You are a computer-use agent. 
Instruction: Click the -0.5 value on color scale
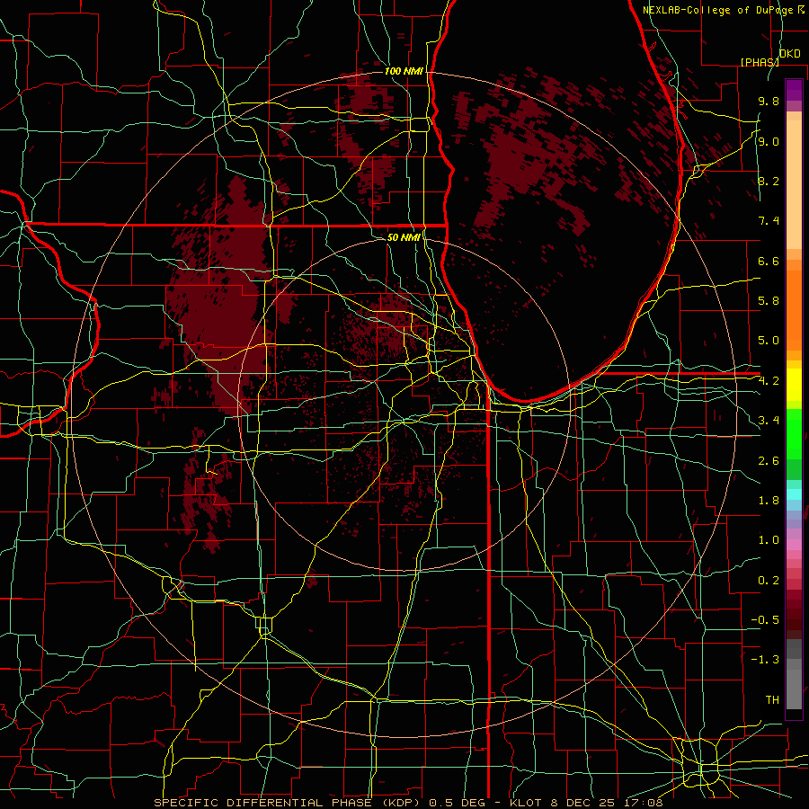click(x=765, y=620)
